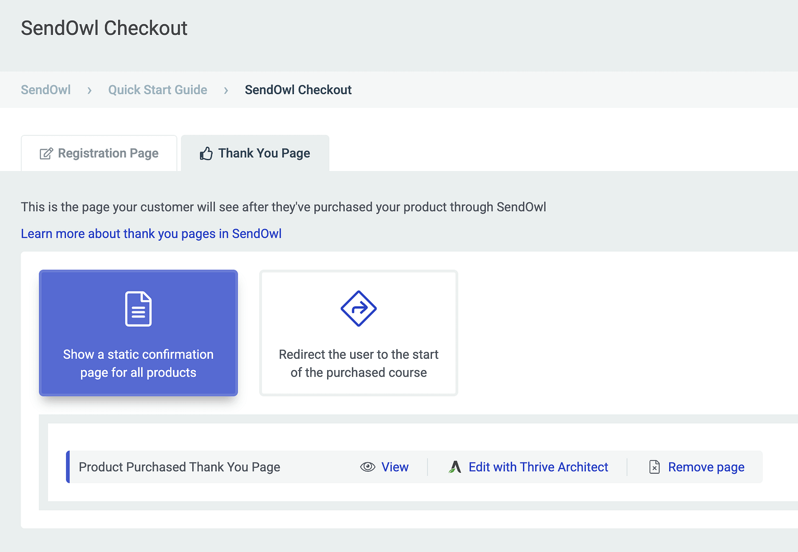Click the pencil icon on Registration Page tab
This screenshot has width=798, height=552.
coord(45,153)
